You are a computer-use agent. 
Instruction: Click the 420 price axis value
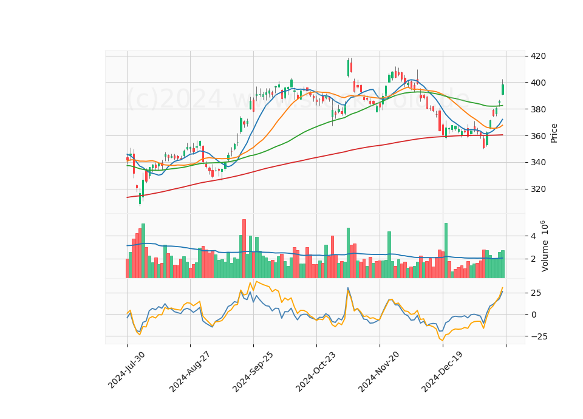click(539, 56)
